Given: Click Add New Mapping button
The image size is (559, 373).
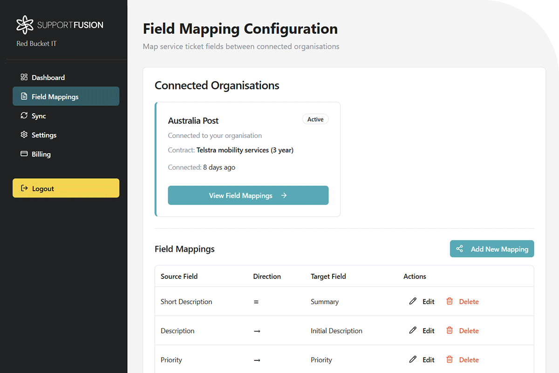Looking at the screenshot, I should (x=491, y=249).
